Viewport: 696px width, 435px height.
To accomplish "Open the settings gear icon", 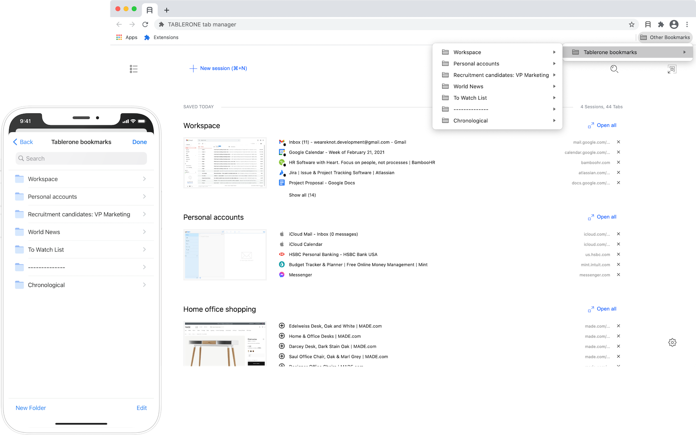I will (x=672, y=342).
